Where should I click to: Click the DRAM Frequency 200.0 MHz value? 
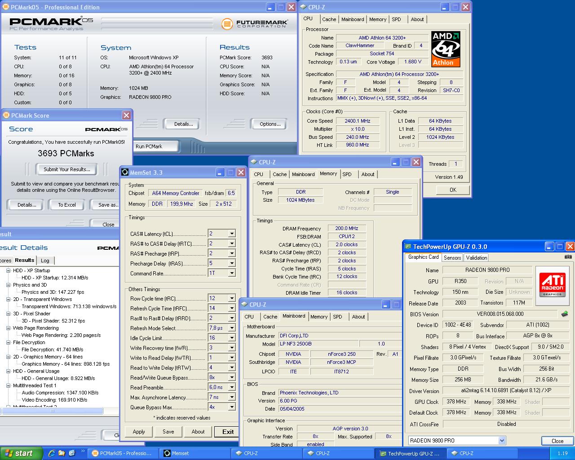point(347,229)
